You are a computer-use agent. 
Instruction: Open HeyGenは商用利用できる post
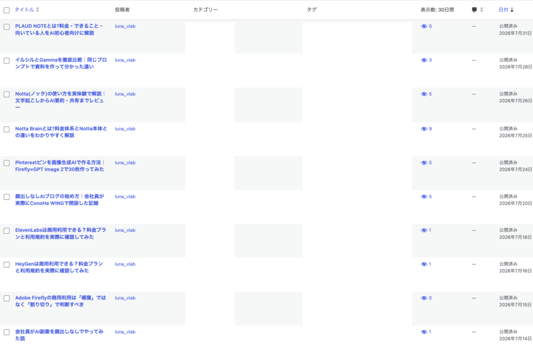pyautogui.click(x=59, y=267)
